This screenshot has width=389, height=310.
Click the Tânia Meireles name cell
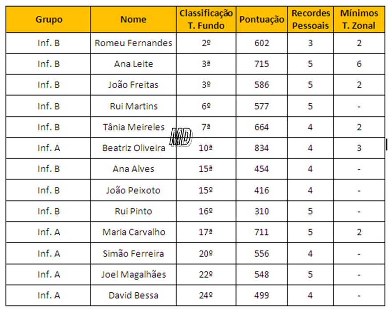click(x=133, y=127)
